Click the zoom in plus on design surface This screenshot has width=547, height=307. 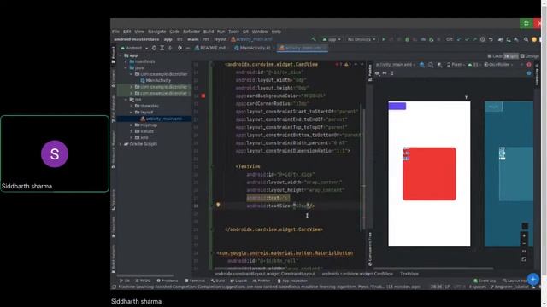click(524, 235)
